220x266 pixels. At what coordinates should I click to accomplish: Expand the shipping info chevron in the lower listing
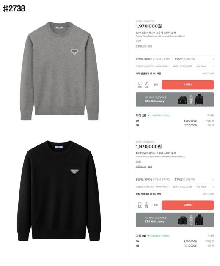point(213,179)
